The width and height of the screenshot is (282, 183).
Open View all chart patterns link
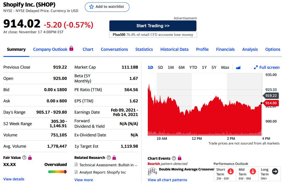(x=167, y=180)
